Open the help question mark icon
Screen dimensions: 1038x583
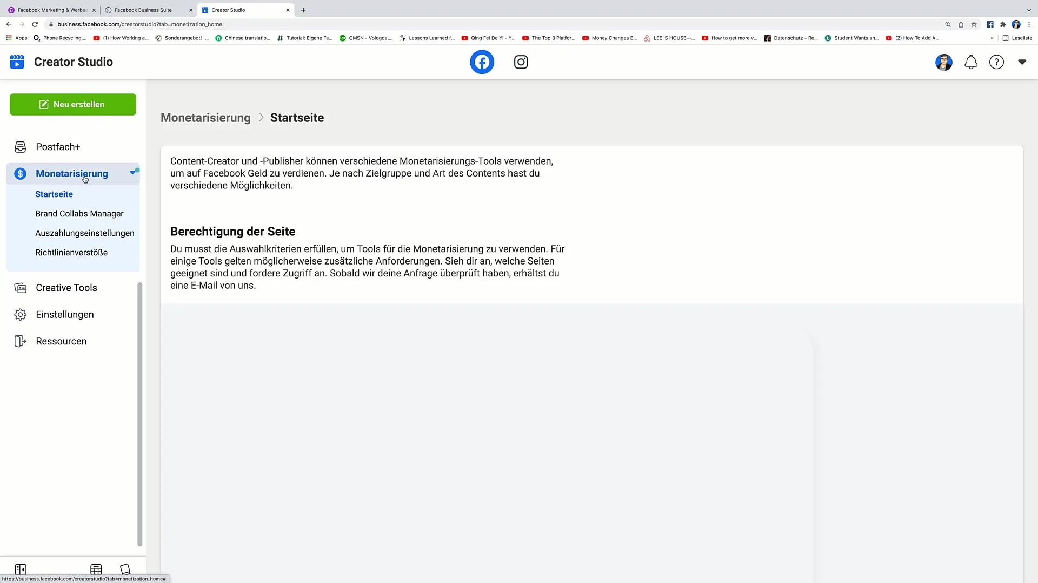click(996, 62)
